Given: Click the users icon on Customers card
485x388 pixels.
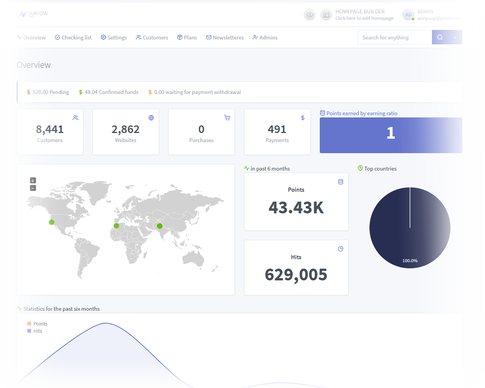Looking at the screenshot, I should pyautogui.click(x=75, y=118).
